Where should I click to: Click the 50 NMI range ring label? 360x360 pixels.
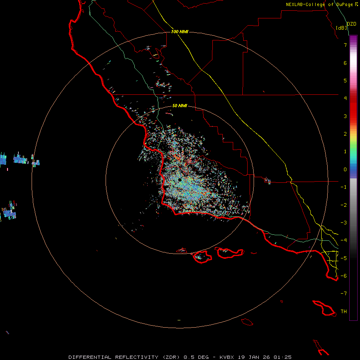pyautogui.click(x=180, y=106)
